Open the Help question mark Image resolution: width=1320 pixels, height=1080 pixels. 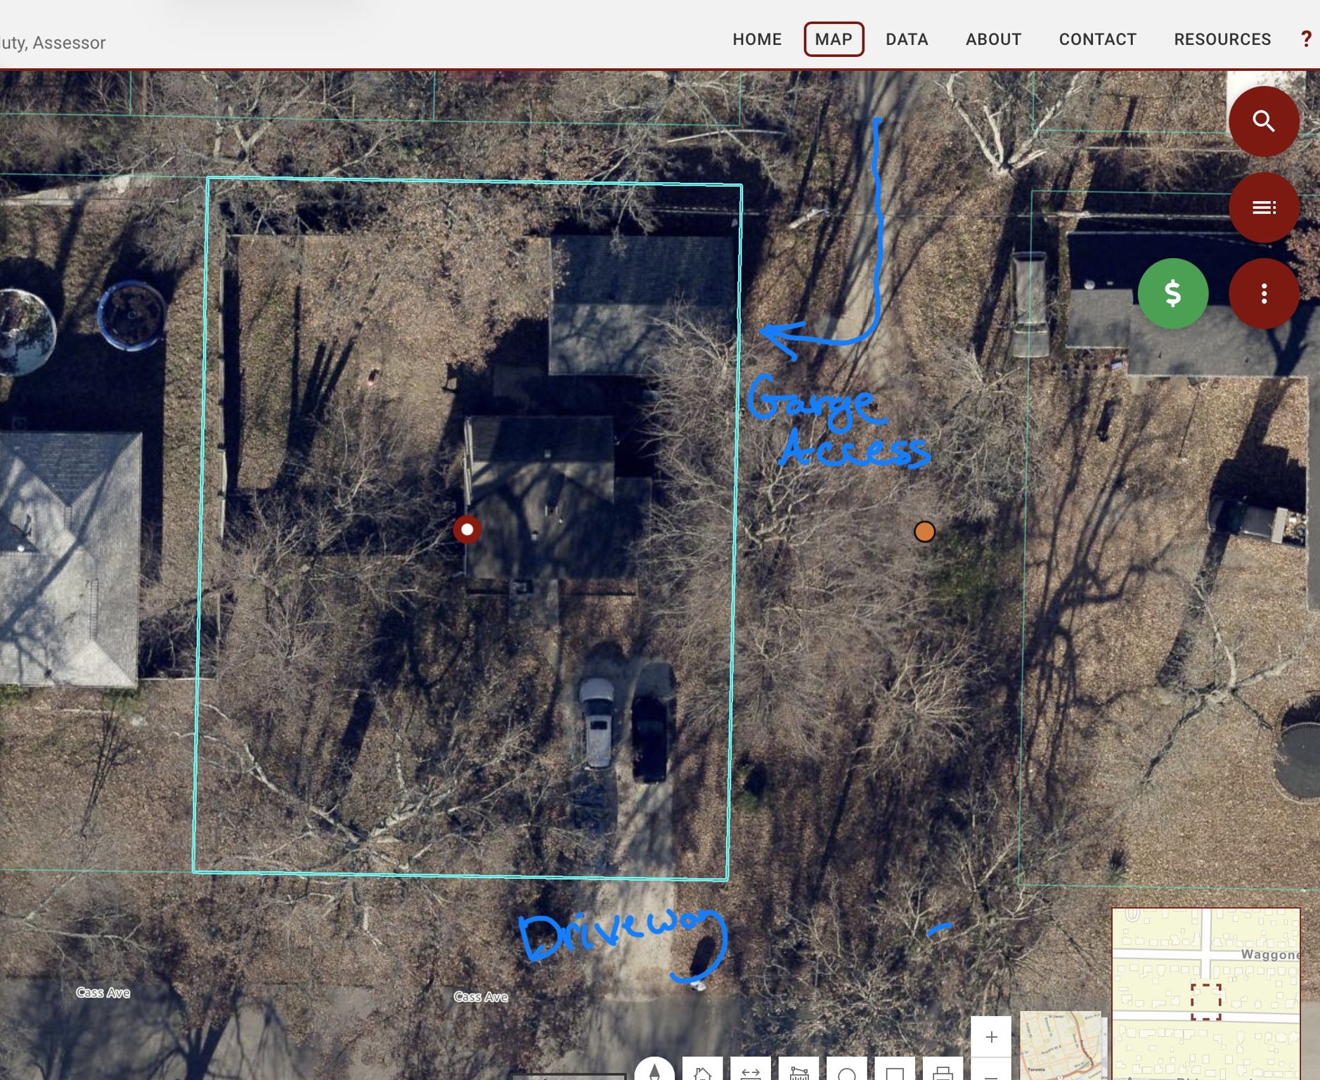pos(1306,39)
